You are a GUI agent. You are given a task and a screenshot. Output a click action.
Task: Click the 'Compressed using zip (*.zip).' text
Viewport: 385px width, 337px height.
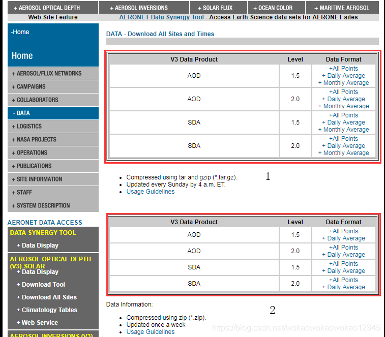166,318
